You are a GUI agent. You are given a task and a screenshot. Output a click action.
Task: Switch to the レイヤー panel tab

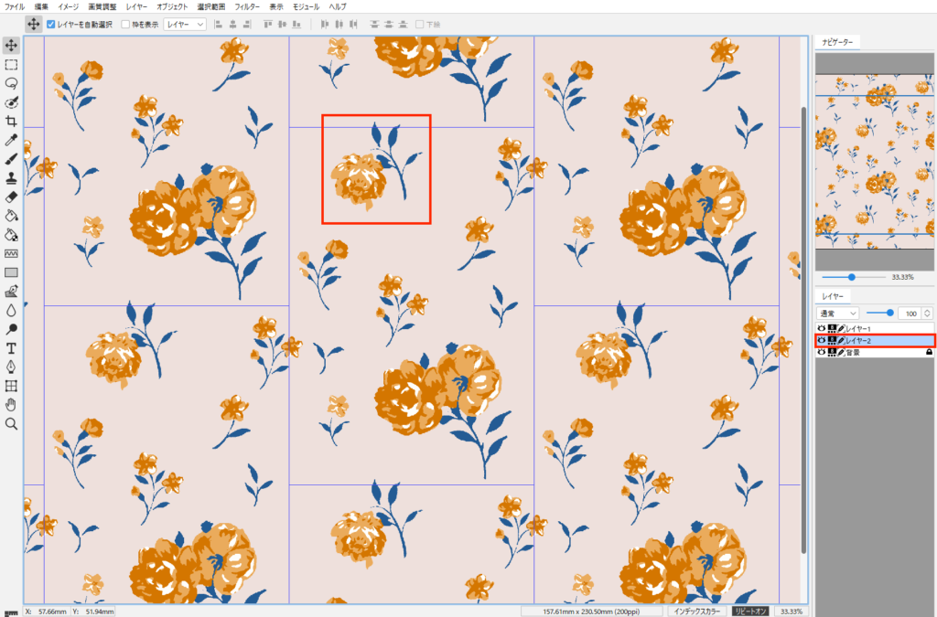point(833,296)
